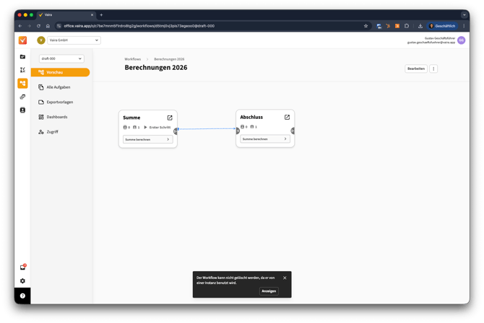Open the Summe step in external view
This screenshot has width=484, height=323.
(170, 118)
